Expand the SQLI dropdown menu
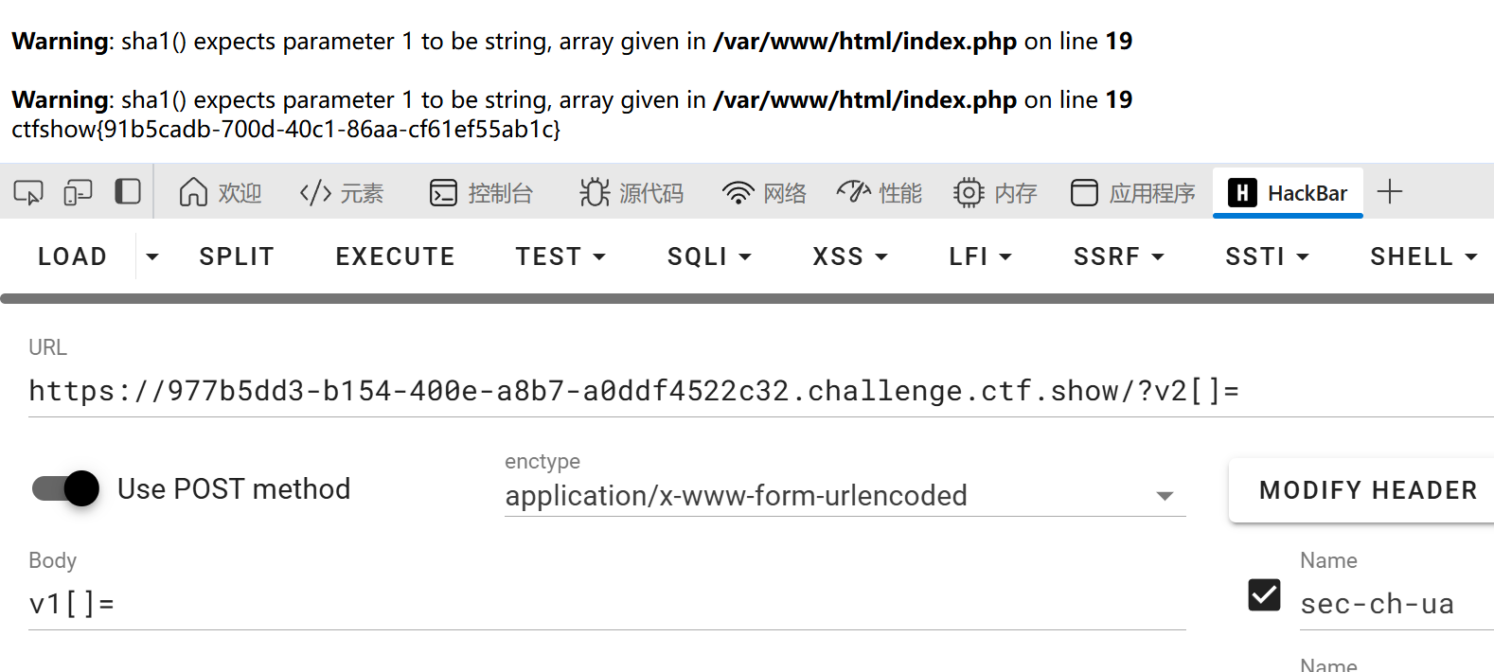 coord(709,256)
